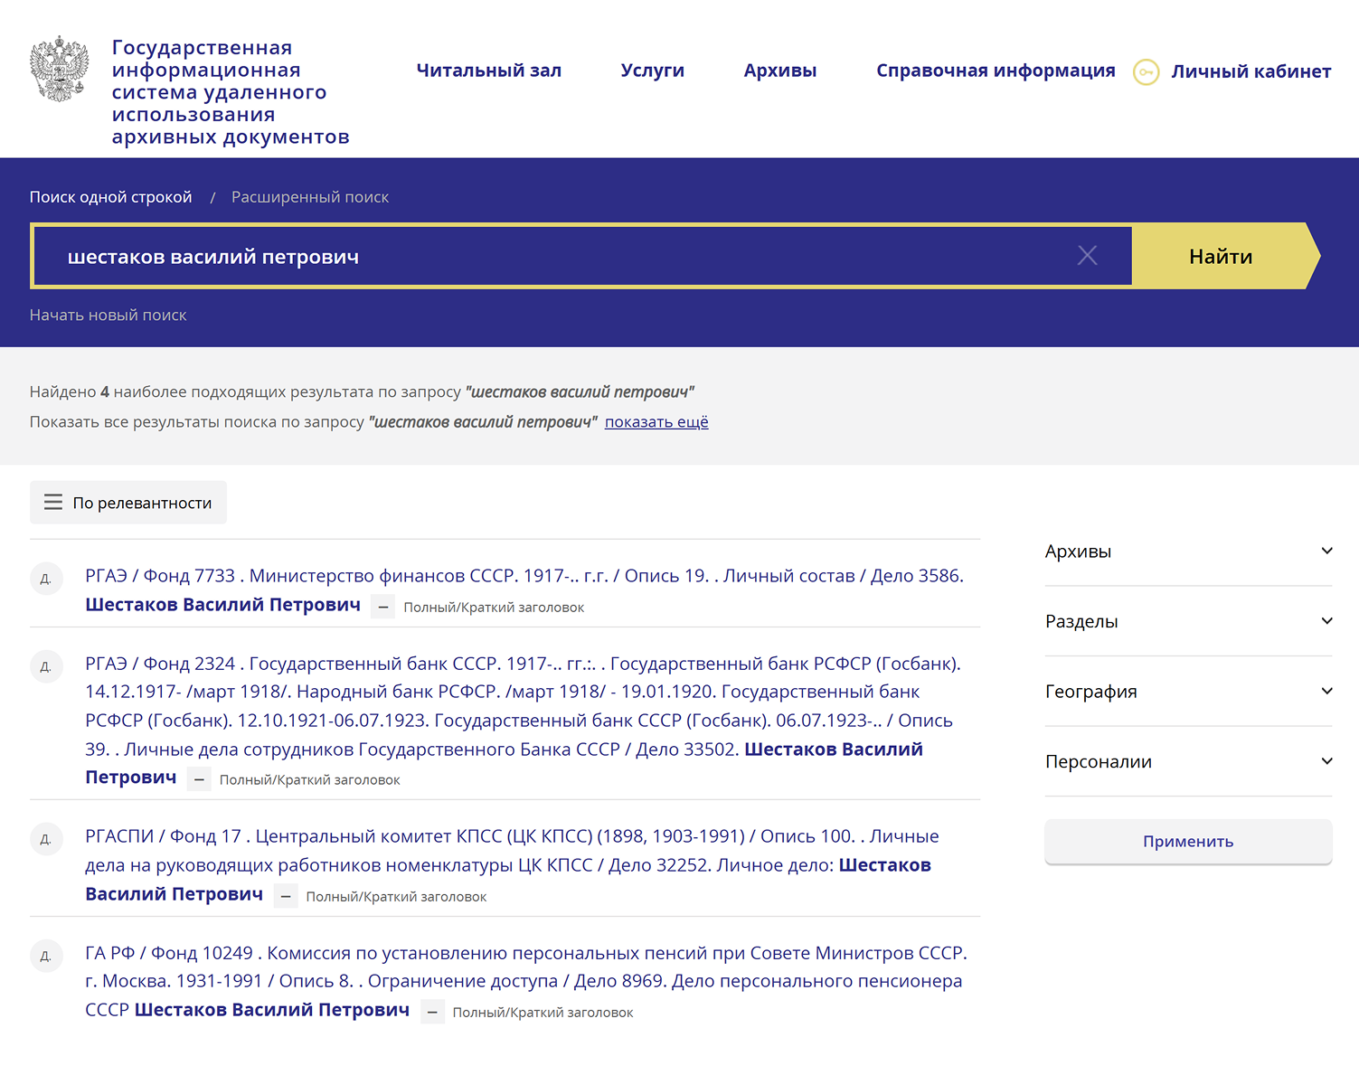Toggle Полный/Краткий заголовок on the first result
1359x1075 pixels.
click(x=382, y=606)
